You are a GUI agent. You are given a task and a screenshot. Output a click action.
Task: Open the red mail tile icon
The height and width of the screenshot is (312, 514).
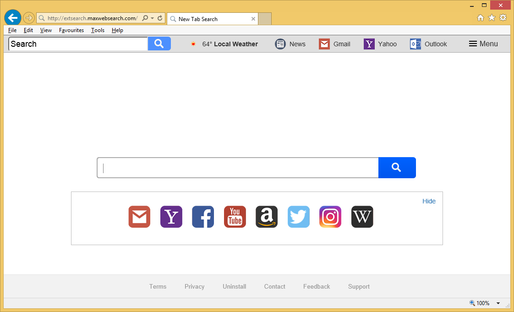point(139,217)
